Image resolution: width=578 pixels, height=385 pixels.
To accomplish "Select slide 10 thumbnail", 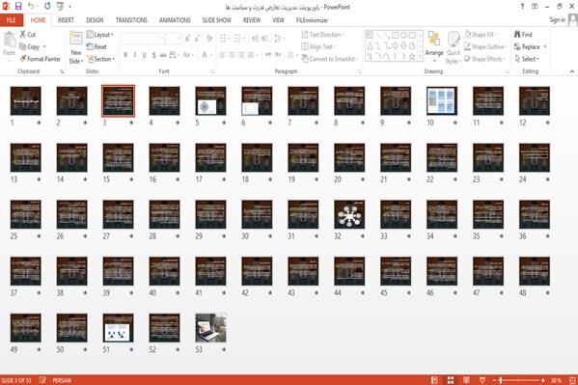I will [442, 100].
